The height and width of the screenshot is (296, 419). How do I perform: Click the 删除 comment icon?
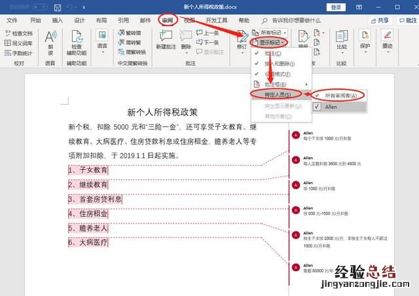186,36
